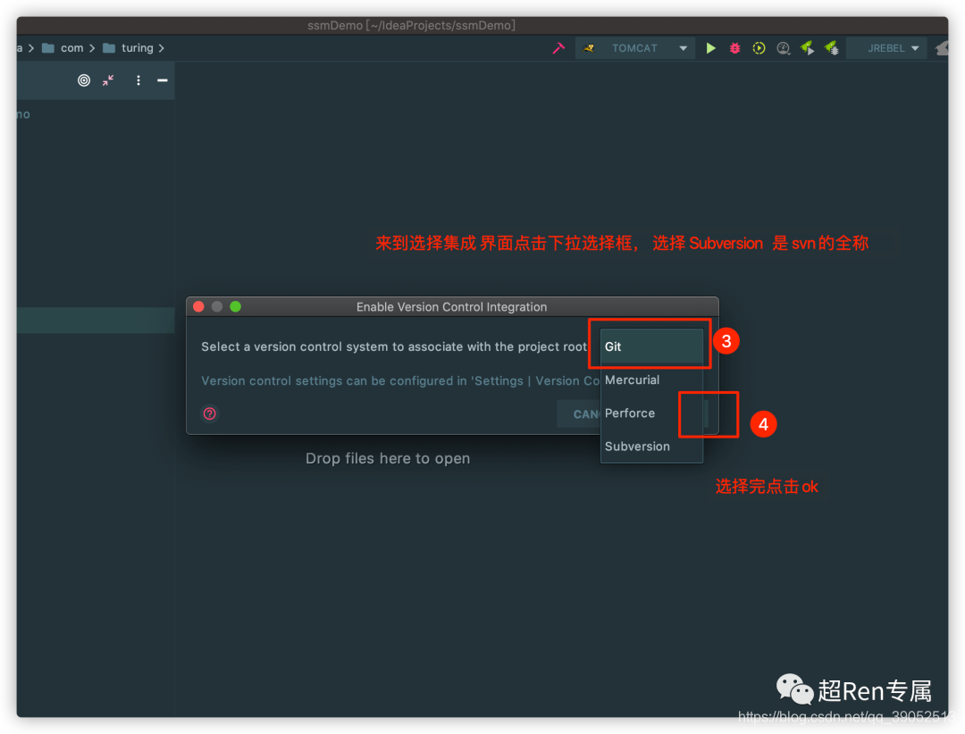This screenshot has height=734, width=965.
Task: Run the project with the green play icon
Action: point(711,48)
